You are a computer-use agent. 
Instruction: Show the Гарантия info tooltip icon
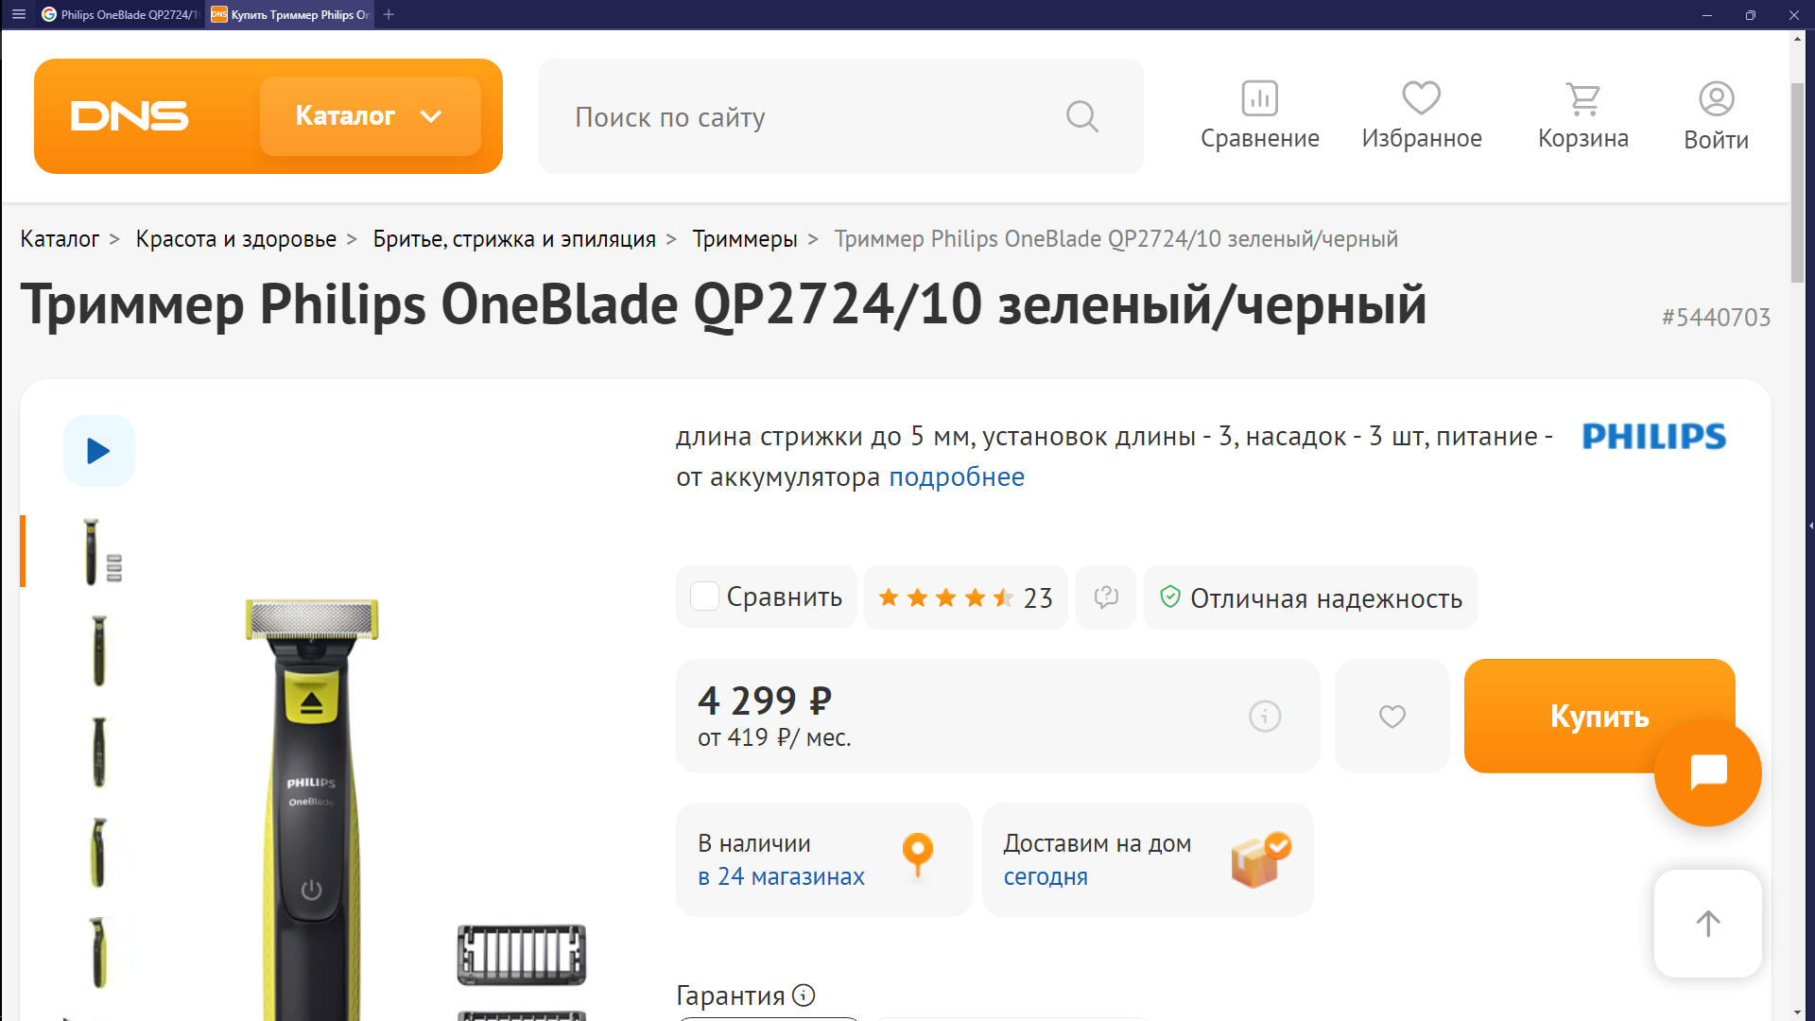click(x=804, y=995)
